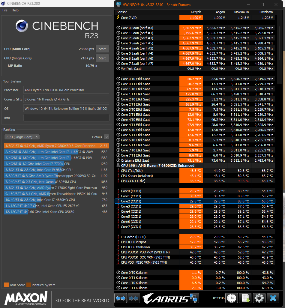Click the HWiNFO collapse arrows button
The width and height of the screenshot is (285, 308).
coord(133,298)
